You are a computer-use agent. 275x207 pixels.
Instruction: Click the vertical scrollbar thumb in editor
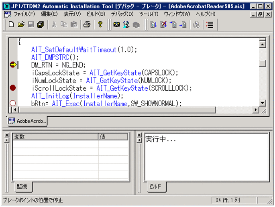[263, 63]
